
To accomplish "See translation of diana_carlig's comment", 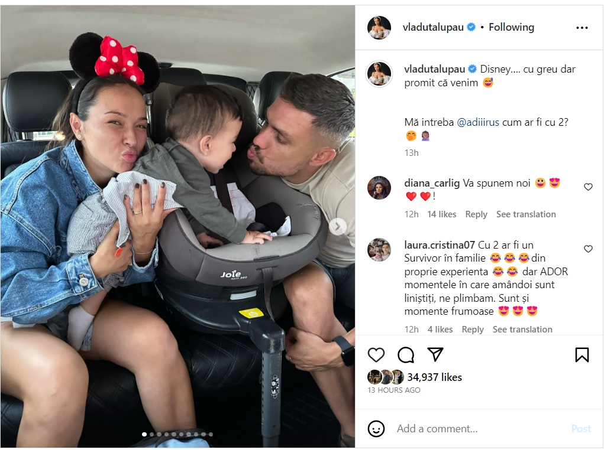I will (526, 214).
